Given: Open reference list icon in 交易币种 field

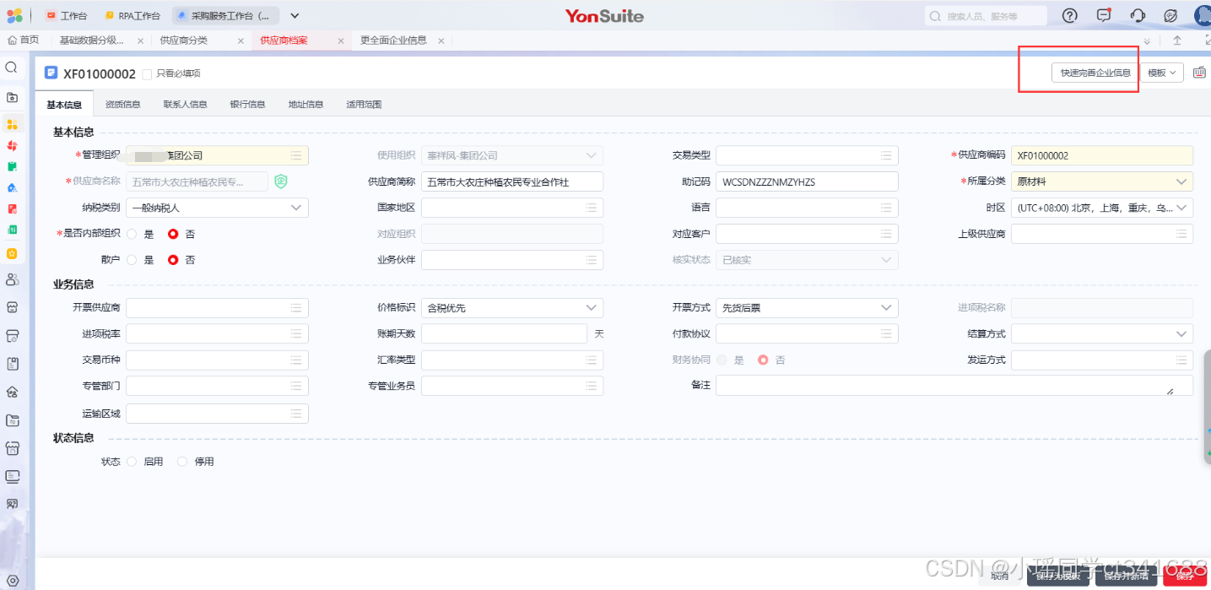Looking at the screenshot, I should (x=296, y=360).
